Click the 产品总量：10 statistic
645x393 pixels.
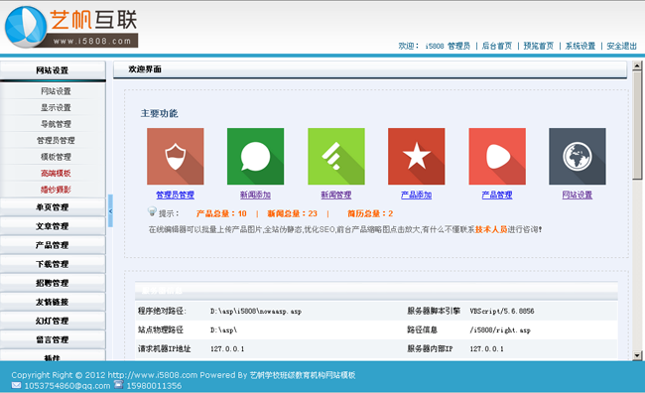tap(221, 213)
